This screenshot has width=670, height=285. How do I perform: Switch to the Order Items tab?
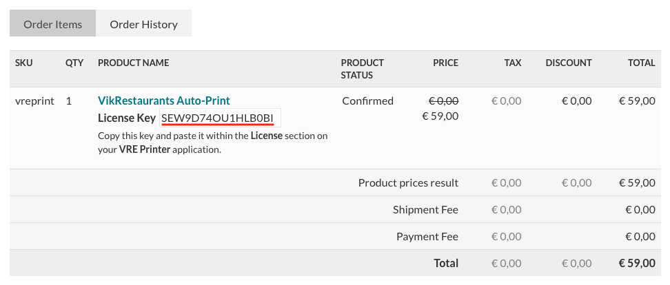pos(52,24)
